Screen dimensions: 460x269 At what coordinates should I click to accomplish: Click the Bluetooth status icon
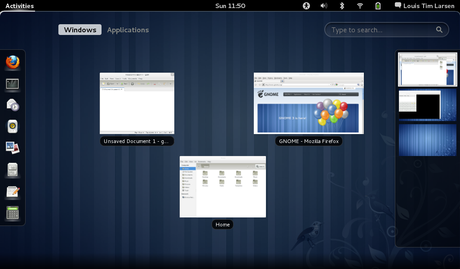coord(341,6)
